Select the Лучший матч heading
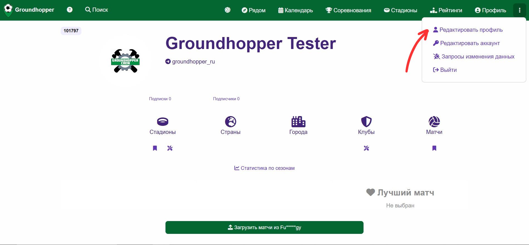 (x=406, y=193)
